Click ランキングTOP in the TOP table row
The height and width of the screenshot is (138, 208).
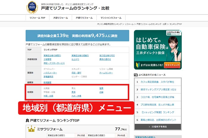(x=51, y=50)
